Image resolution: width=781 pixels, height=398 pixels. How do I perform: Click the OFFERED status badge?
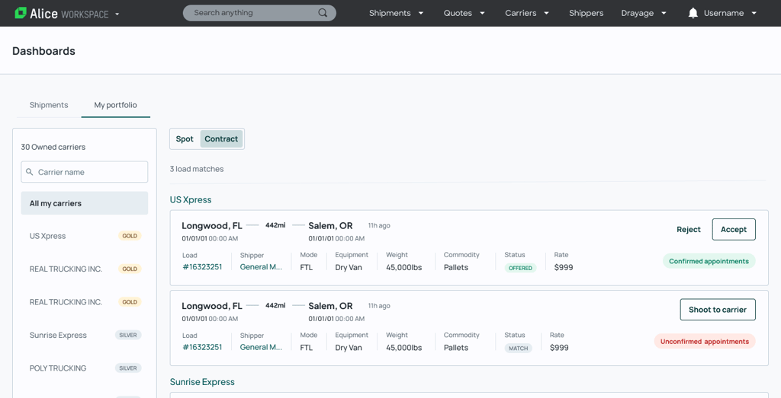click(x=520, y=268)
